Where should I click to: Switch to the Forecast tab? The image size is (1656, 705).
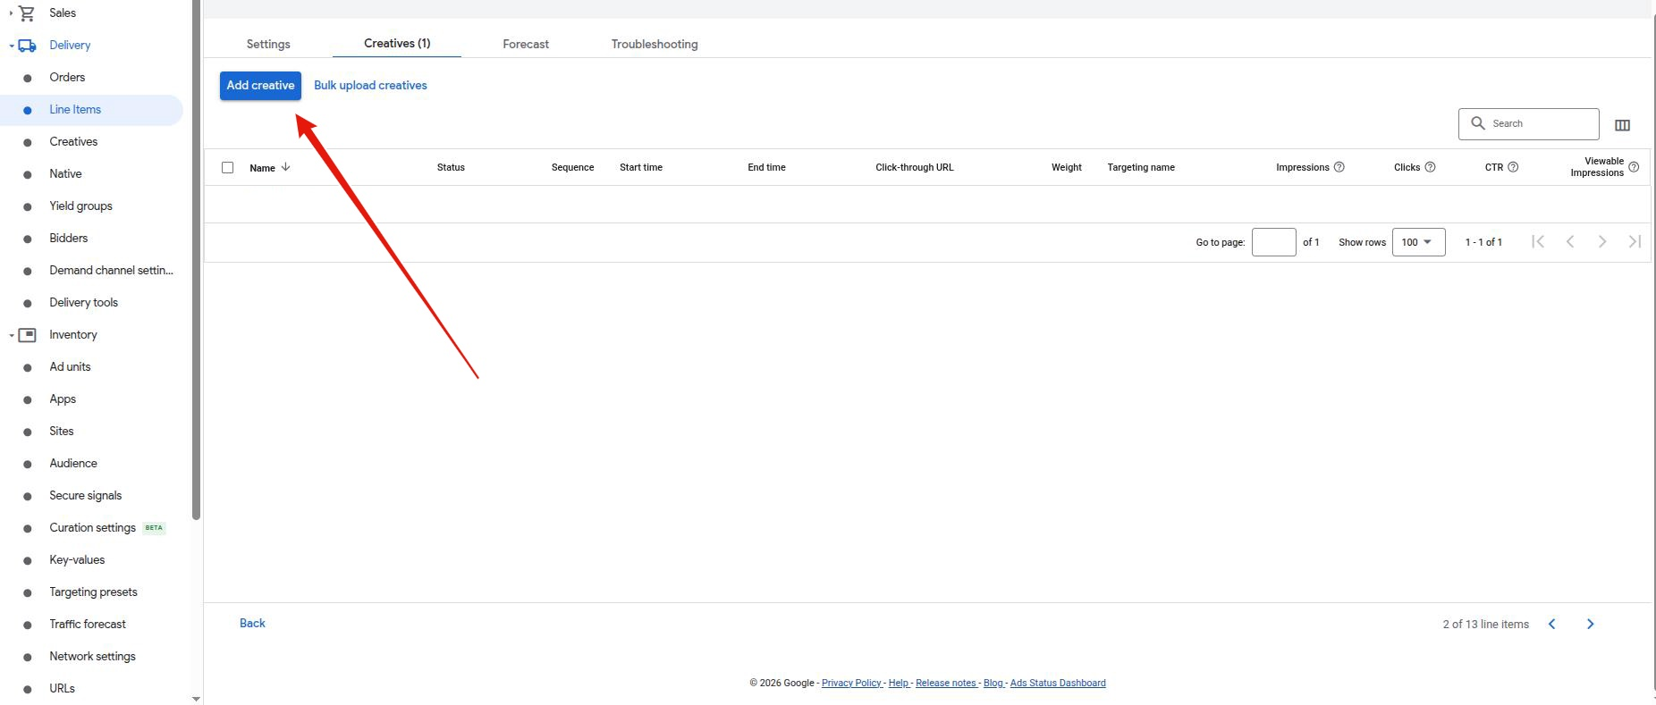[526, 44]
